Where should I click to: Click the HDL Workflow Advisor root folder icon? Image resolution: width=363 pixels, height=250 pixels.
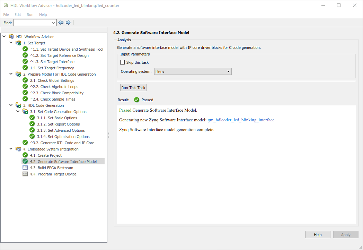click(x=11, y=37)
